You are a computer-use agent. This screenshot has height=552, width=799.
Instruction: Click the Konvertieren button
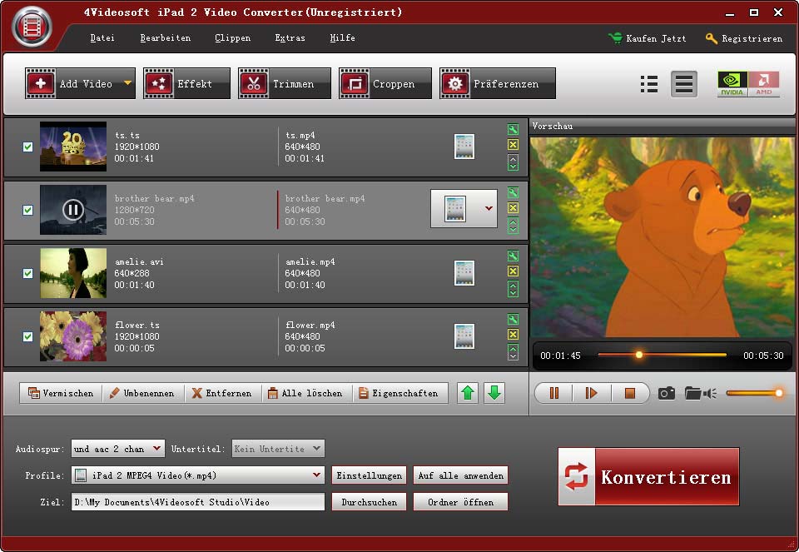pyautogui.click(x=648, y=477)
